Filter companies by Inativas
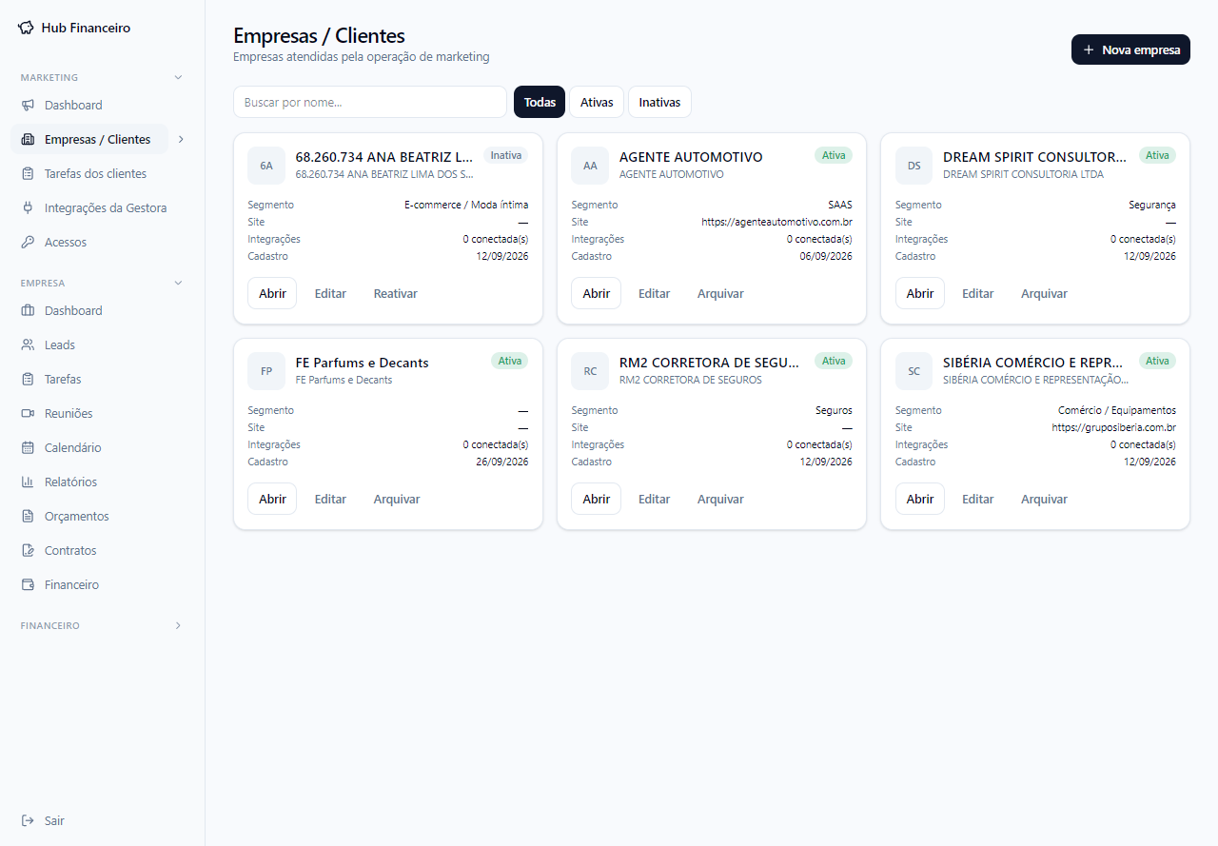 pos(659,102)
